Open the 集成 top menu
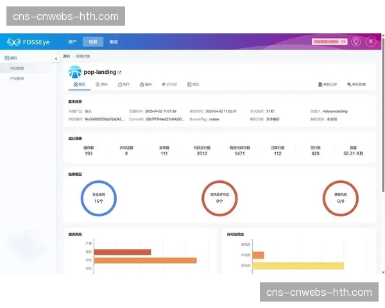 point(114,42)
